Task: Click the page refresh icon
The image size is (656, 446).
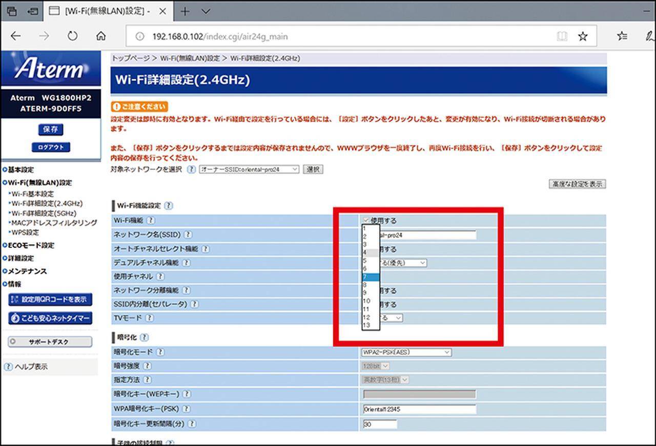Action: point(72,36)
